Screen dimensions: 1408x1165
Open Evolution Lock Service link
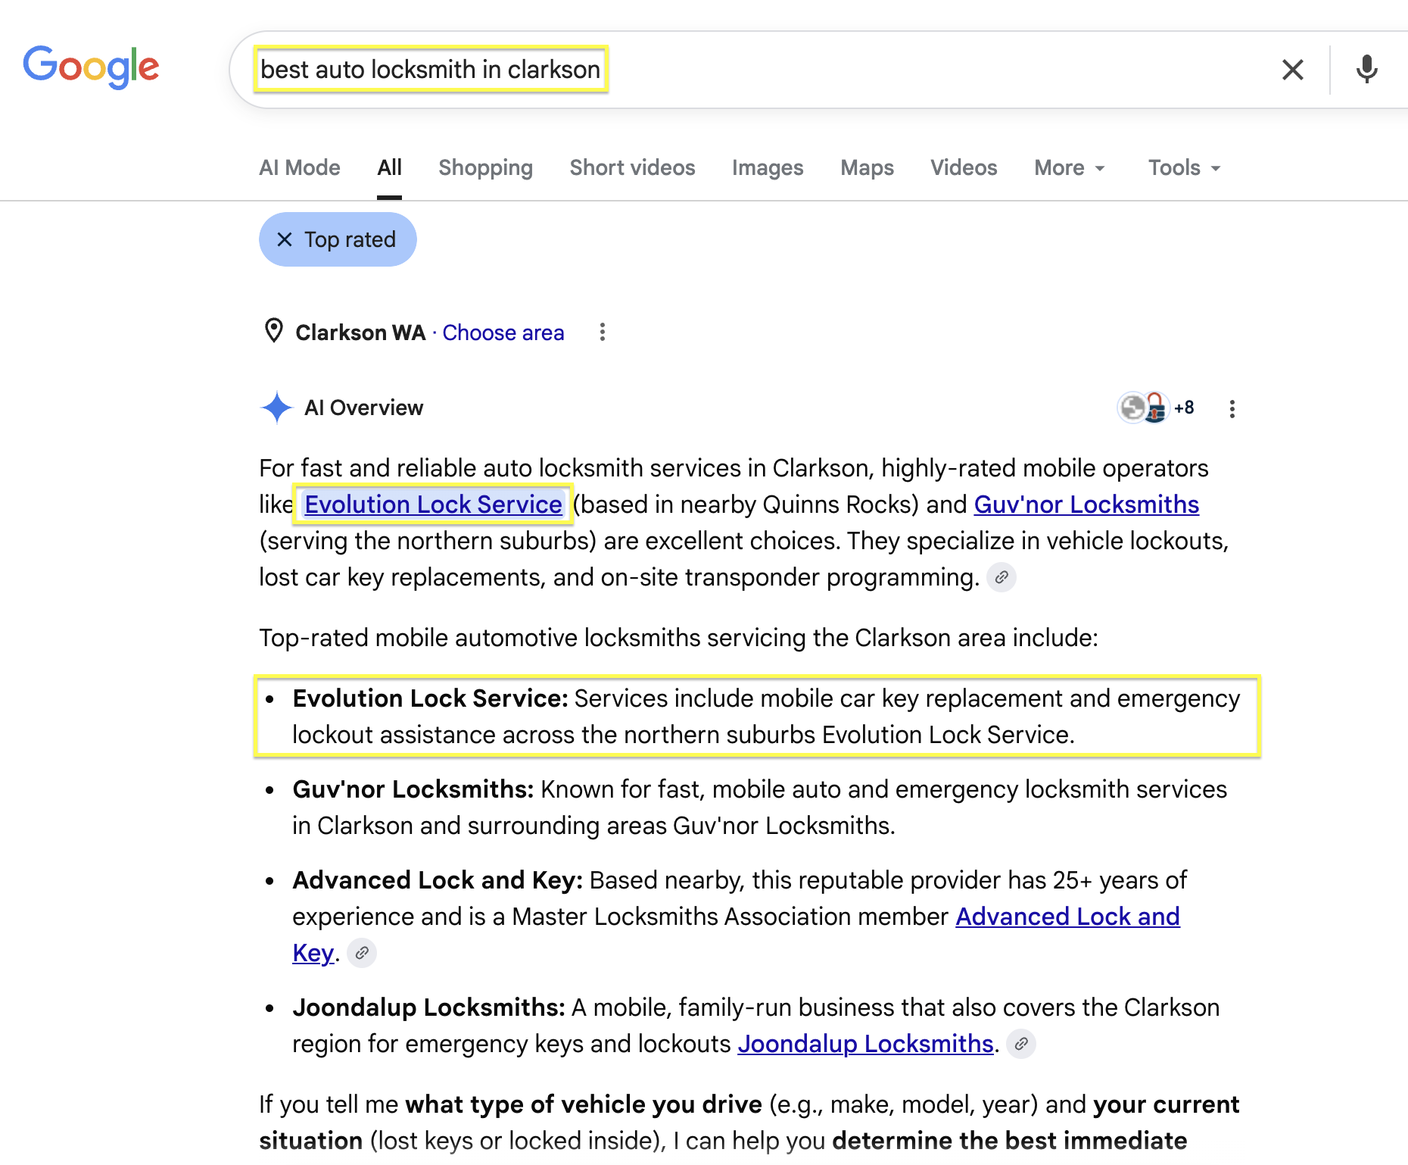(433, 504)
